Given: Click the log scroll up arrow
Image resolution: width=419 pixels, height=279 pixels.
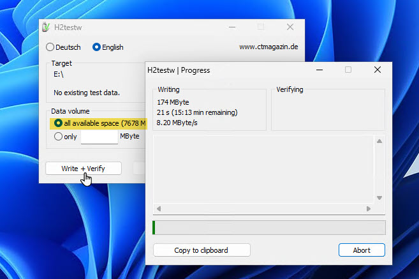Looking at the screenshot, I should (x=379, y=141).
